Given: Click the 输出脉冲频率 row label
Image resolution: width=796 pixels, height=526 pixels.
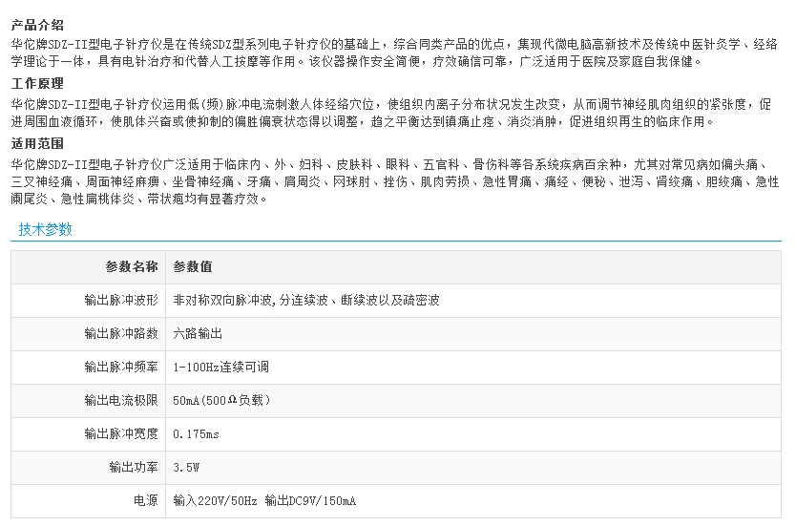Looking at the screenshot, I should [121, 367].
